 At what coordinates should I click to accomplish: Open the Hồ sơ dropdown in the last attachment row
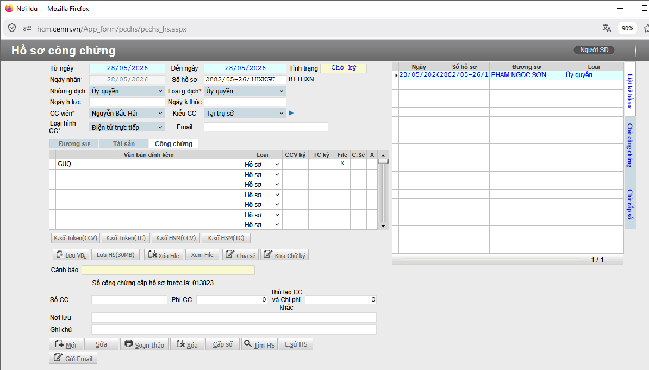click(262, 225)
